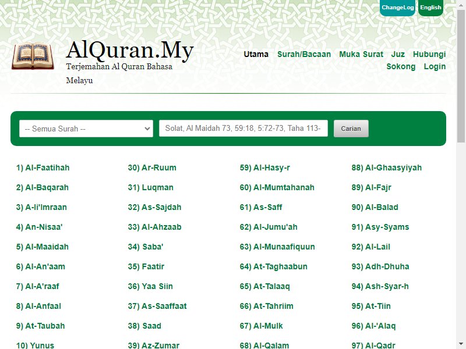Click the vertical page scrollbar thumb

point(461,76)
